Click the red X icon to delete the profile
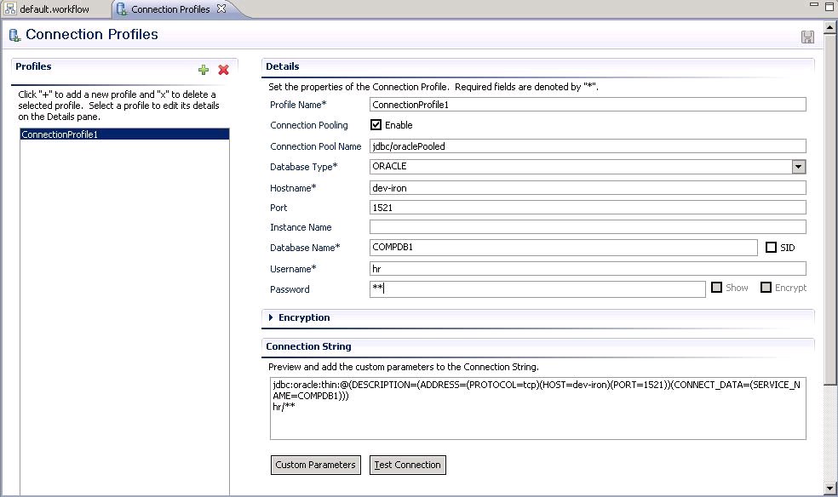Screen dimensions: 838x497 coord(223,70)
